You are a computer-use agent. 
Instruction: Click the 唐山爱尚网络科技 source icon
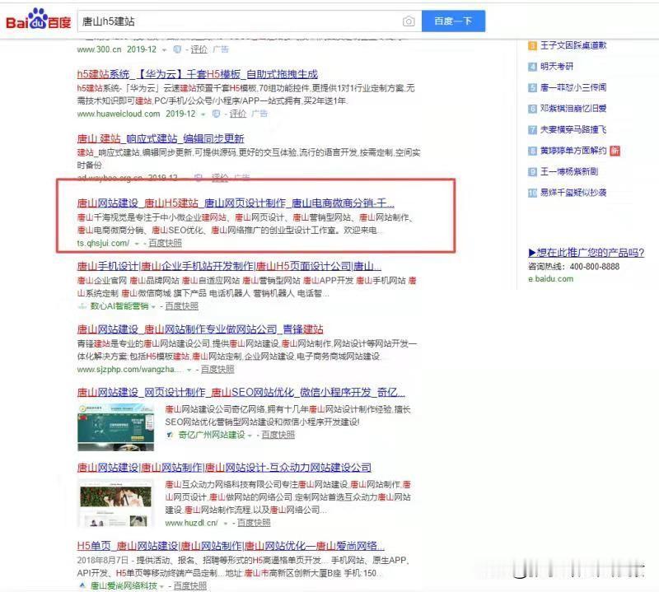click(82, 585)
